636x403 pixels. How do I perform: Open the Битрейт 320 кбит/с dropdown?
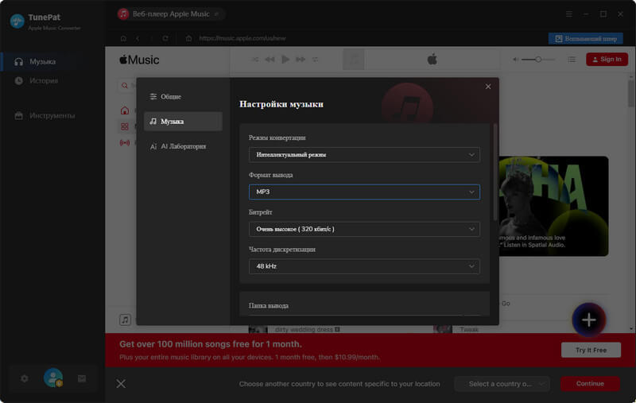[x=364, y=229]
